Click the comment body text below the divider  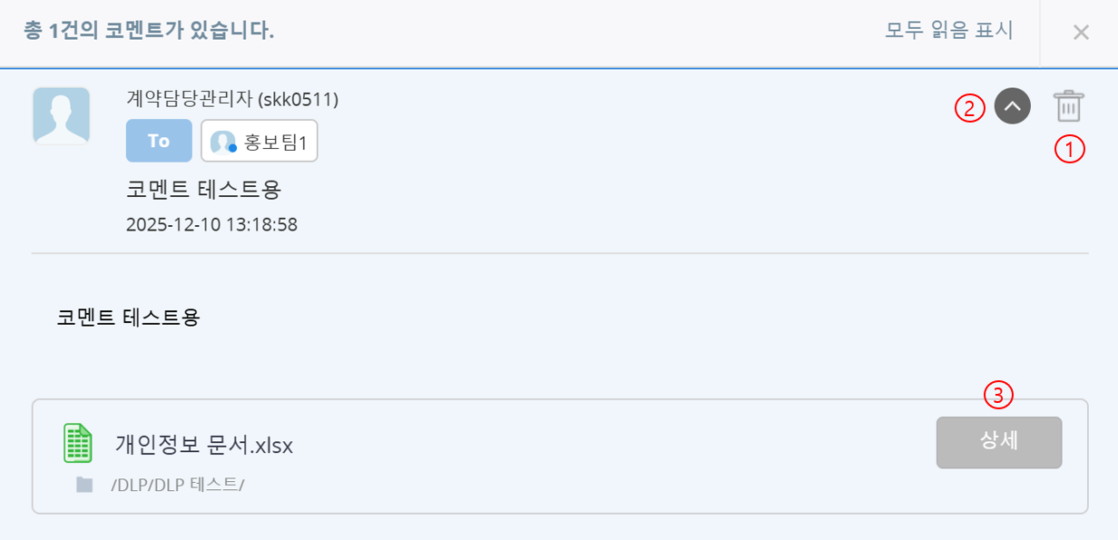[128, 318]
